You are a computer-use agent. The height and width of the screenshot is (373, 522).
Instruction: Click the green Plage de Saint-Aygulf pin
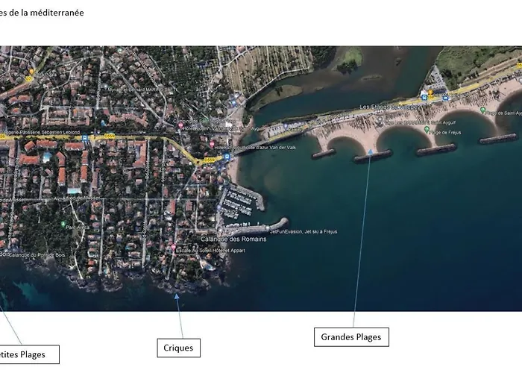[x=482, y=110]
